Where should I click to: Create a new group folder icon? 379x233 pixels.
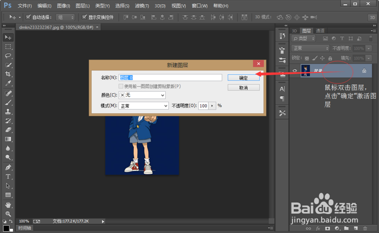(346, 228)
